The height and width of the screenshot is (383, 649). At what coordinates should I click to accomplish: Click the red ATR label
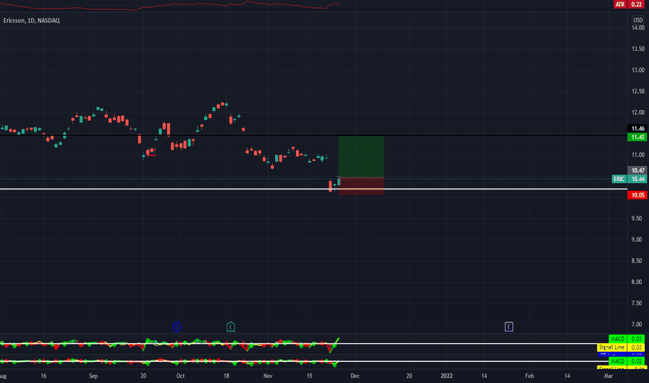(620, 4)
